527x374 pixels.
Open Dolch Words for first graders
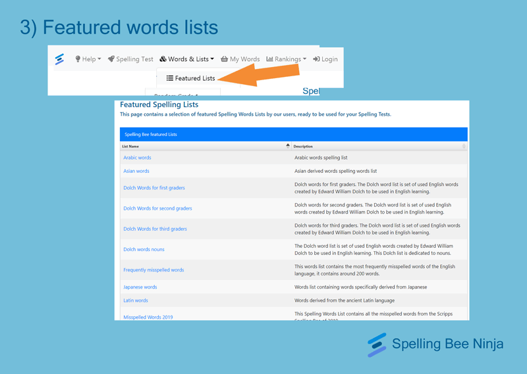tap(154, 188)
